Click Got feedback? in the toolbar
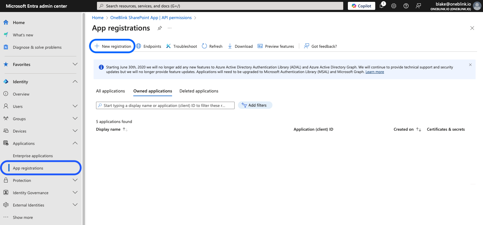 320,46
